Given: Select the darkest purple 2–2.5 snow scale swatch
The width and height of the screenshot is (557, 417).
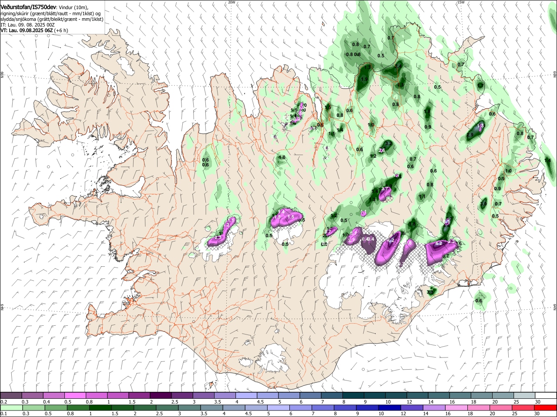Looking at the screenshot, I should [x=160, y=396].
